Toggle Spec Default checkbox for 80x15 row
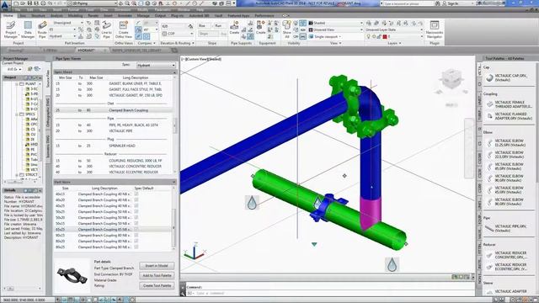The width and height of the screenshot is (539, 303). point(136,236)
